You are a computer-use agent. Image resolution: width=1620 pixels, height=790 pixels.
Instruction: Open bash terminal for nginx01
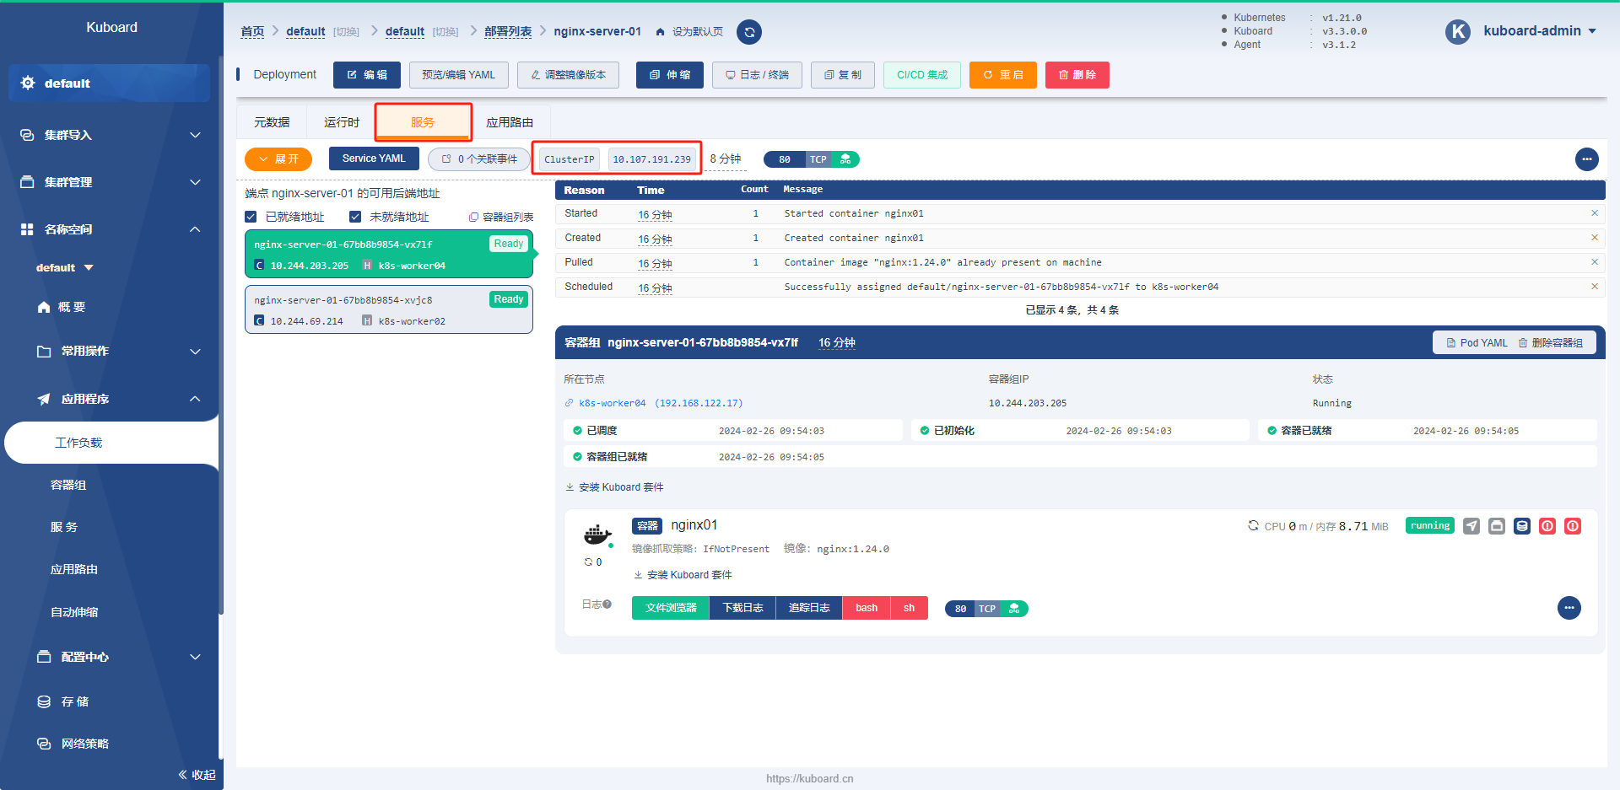pos(867,608)
